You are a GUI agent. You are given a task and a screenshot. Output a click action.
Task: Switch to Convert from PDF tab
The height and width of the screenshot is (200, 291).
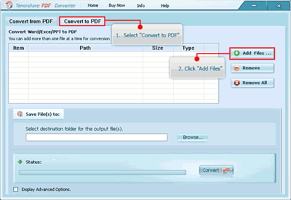tap(31, 21)
